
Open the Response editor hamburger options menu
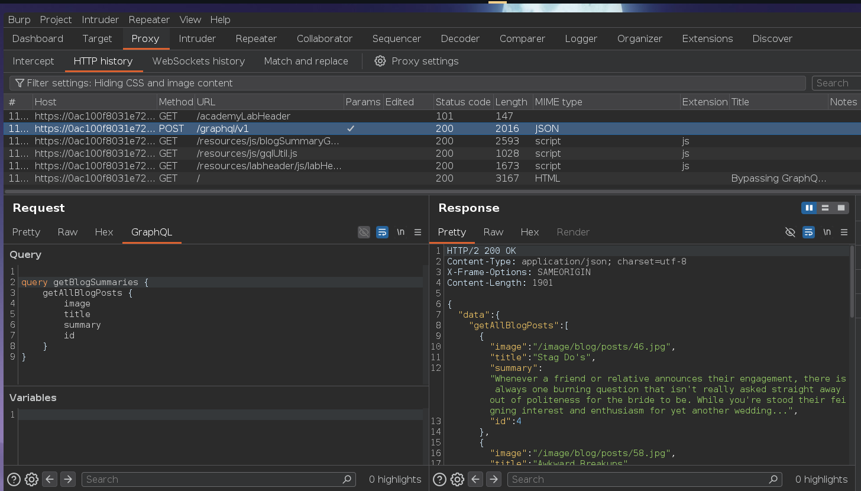click(x=844, y=232)
